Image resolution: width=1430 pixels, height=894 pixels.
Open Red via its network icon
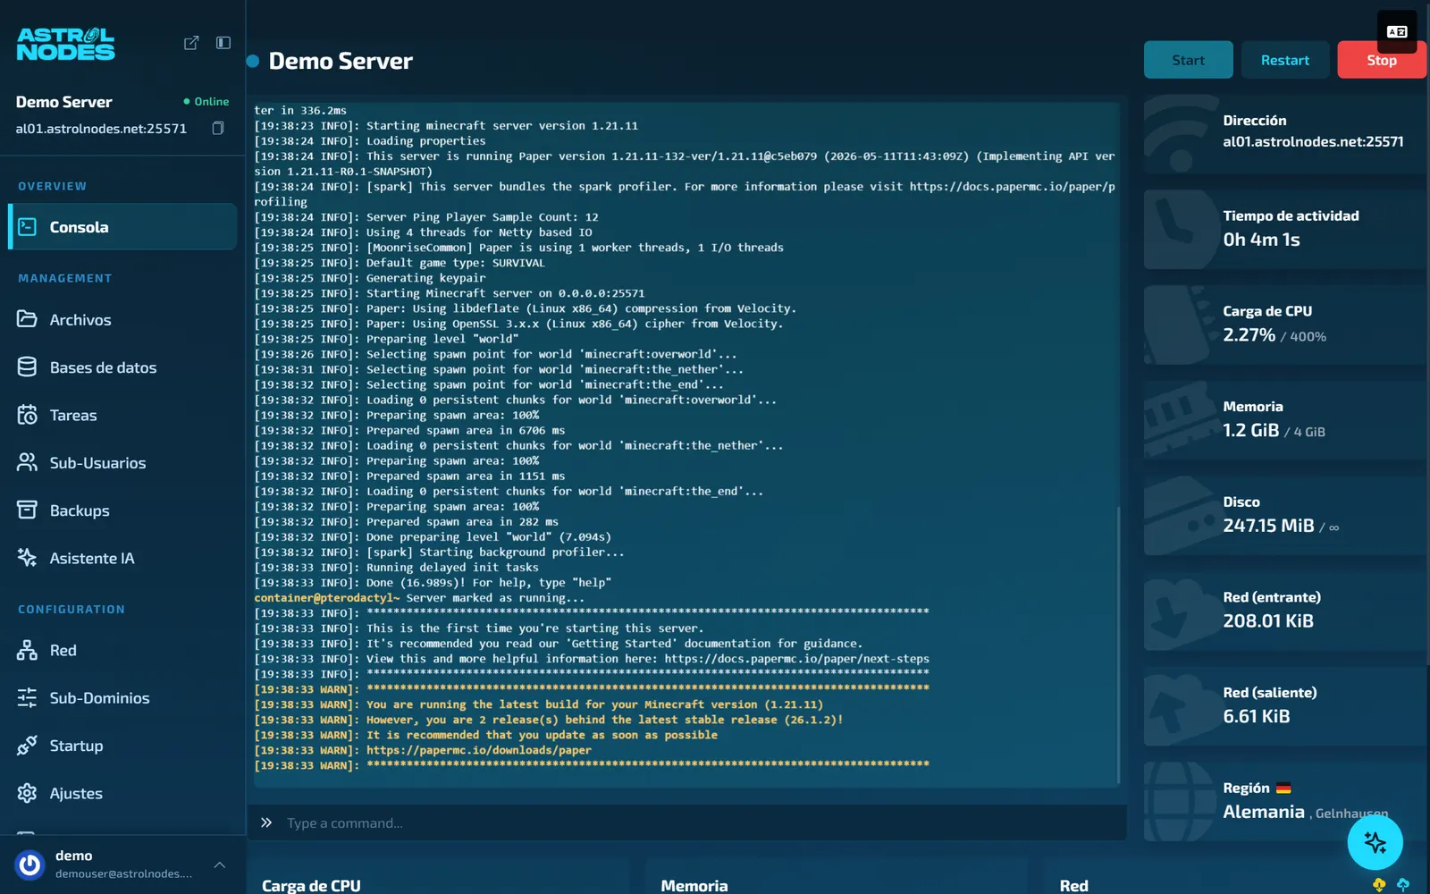coord(27,650)
